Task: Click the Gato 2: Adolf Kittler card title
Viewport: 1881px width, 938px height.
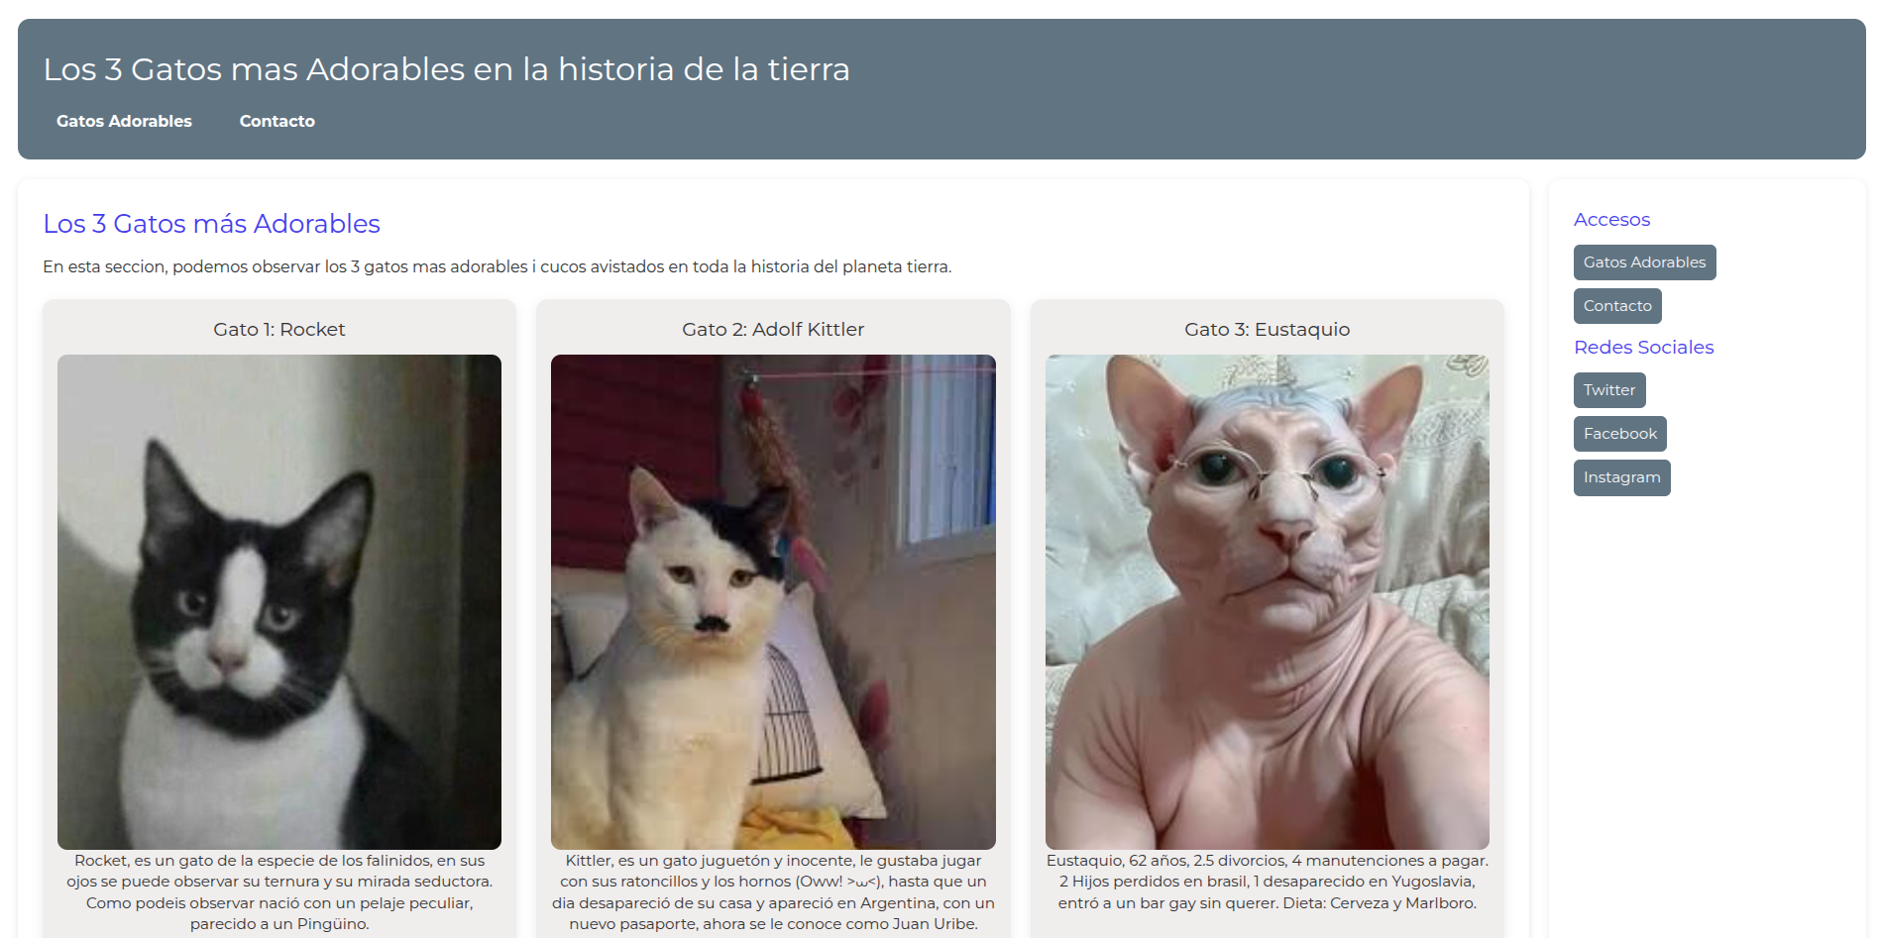Action: [x=773, y=330]
